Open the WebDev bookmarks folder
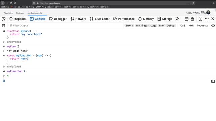Image resolution: width=216 pixels, height=121 pixels. (59, 7)
